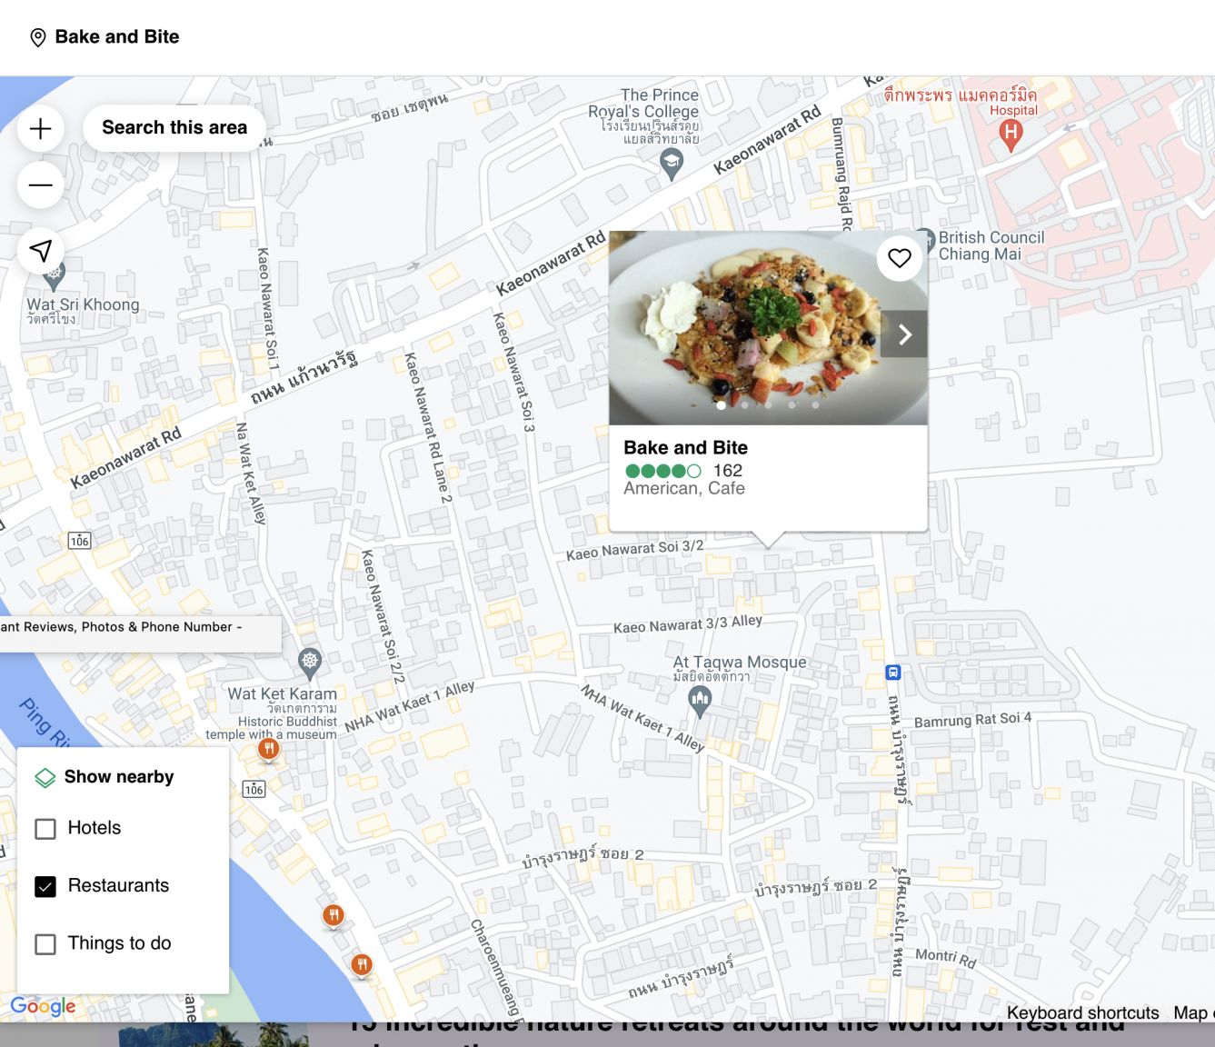Enable the Things to do checkbox
The image size is (1215, 1047).
point(45,944)
